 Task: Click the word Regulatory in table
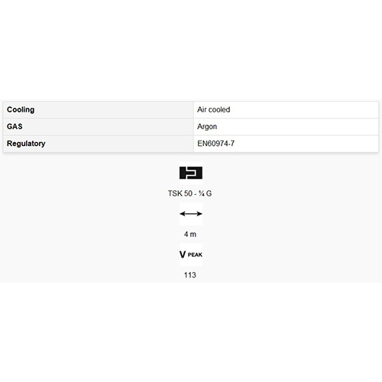click(26, 144)
